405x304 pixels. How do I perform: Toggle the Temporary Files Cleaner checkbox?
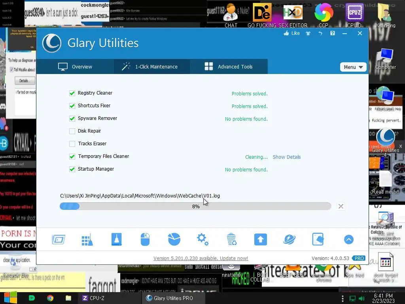[x=72, y=156]
